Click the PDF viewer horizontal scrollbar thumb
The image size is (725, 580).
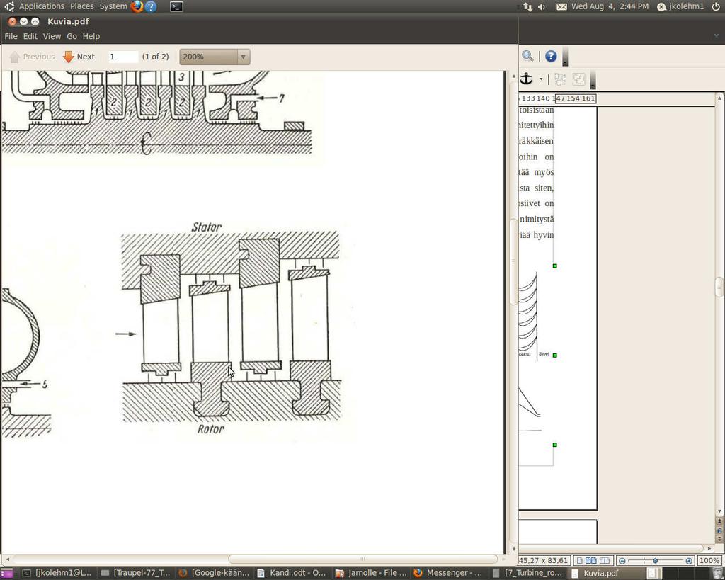point(362,559)
